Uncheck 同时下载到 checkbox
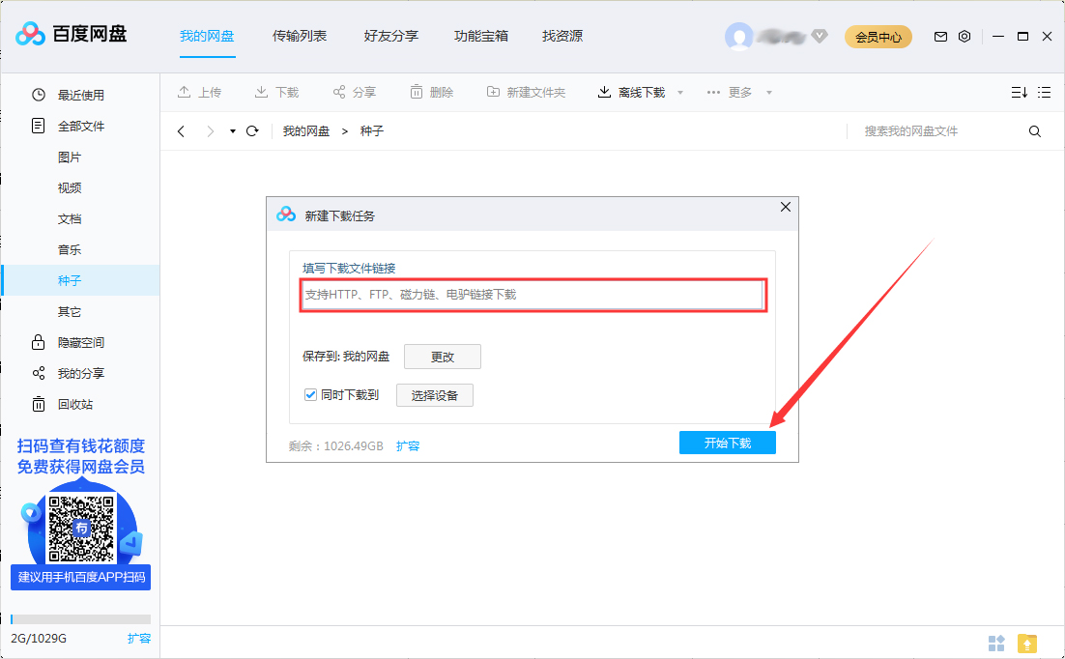 click(x=310, y=394)
